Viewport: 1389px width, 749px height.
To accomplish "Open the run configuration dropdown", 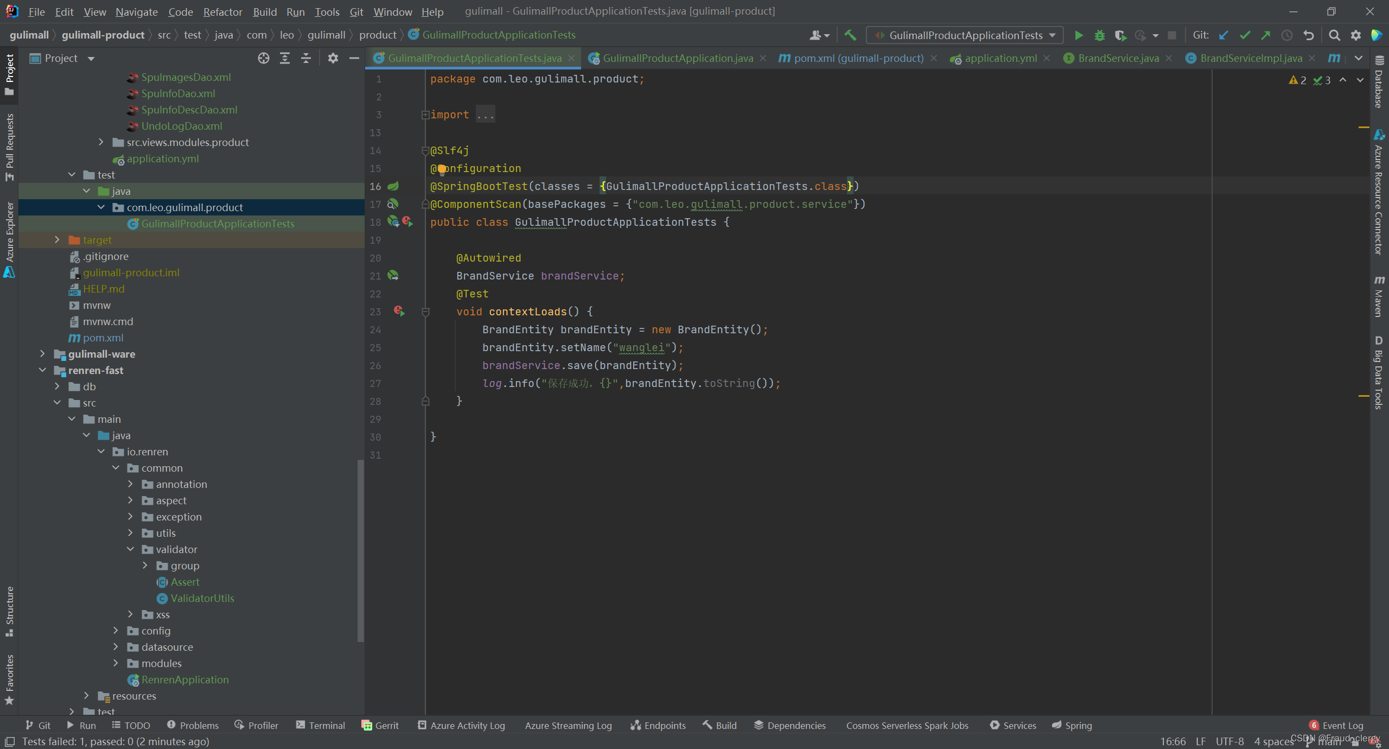I will [x=965, y=35].
